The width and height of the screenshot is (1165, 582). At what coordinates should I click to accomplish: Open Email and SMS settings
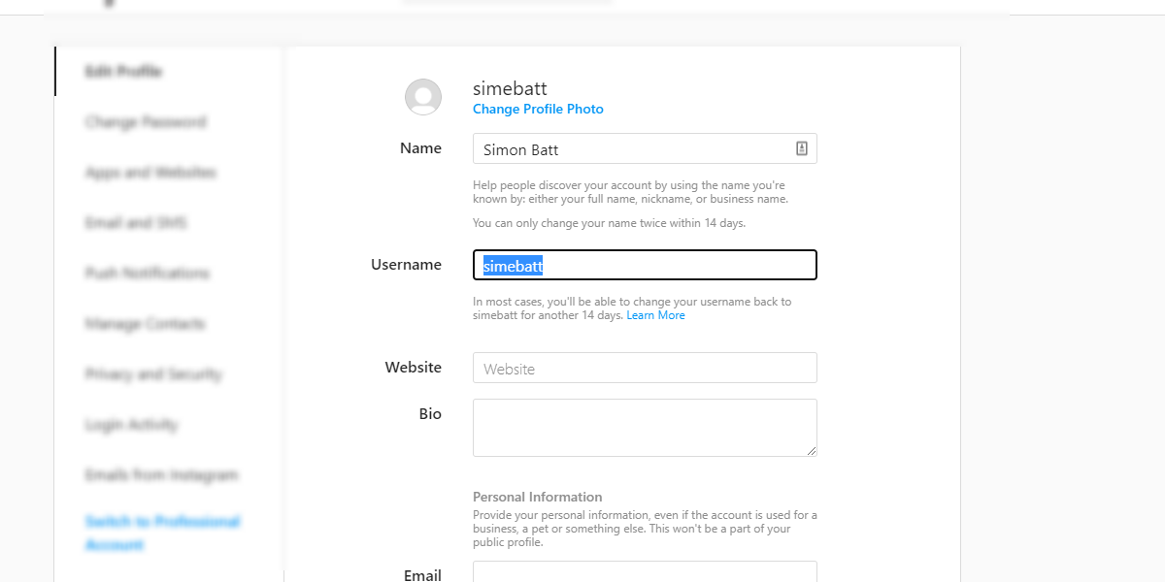(136, 223)
